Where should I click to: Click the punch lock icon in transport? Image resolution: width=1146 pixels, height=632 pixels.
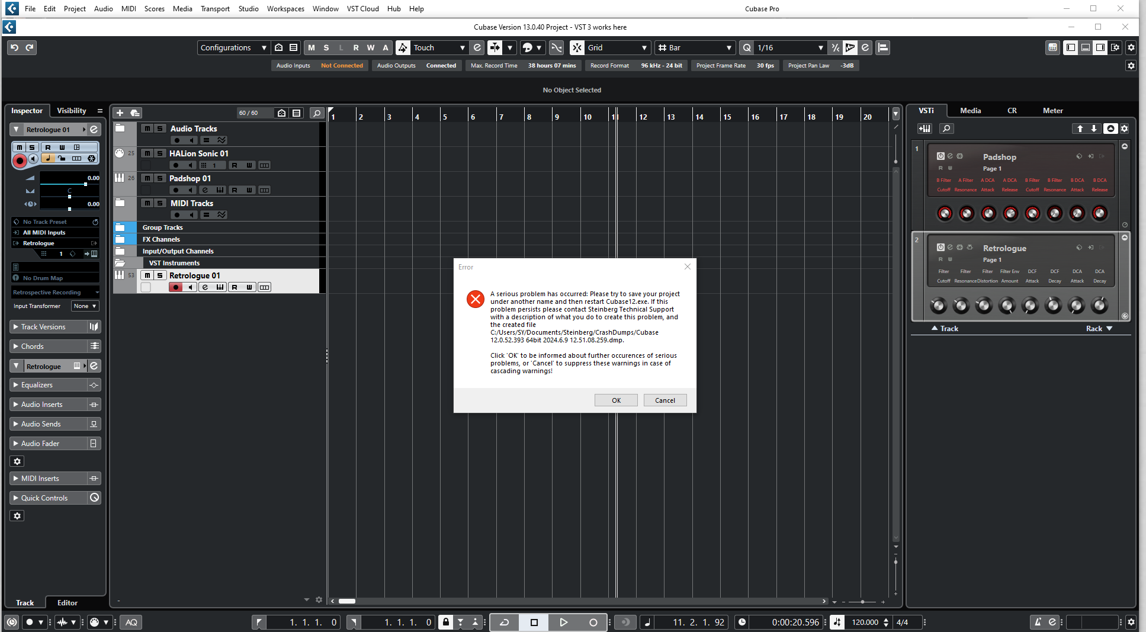tap(445, 622)
